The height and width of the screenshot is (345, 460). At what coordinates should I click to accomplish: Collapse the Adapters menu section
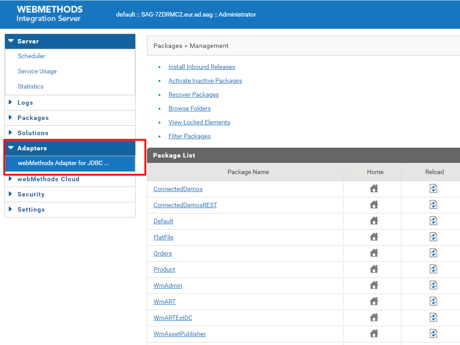coord(70,148)
